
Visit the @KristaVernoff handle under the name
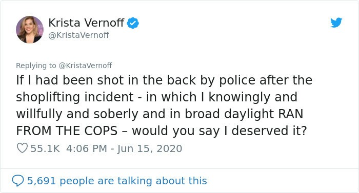click(x=79, y=35)
